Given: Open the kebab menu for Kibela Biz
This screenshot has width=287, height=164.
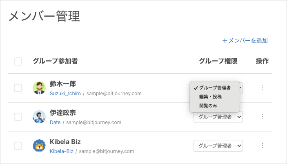Looking at the screenshot, I should [263, 146].
